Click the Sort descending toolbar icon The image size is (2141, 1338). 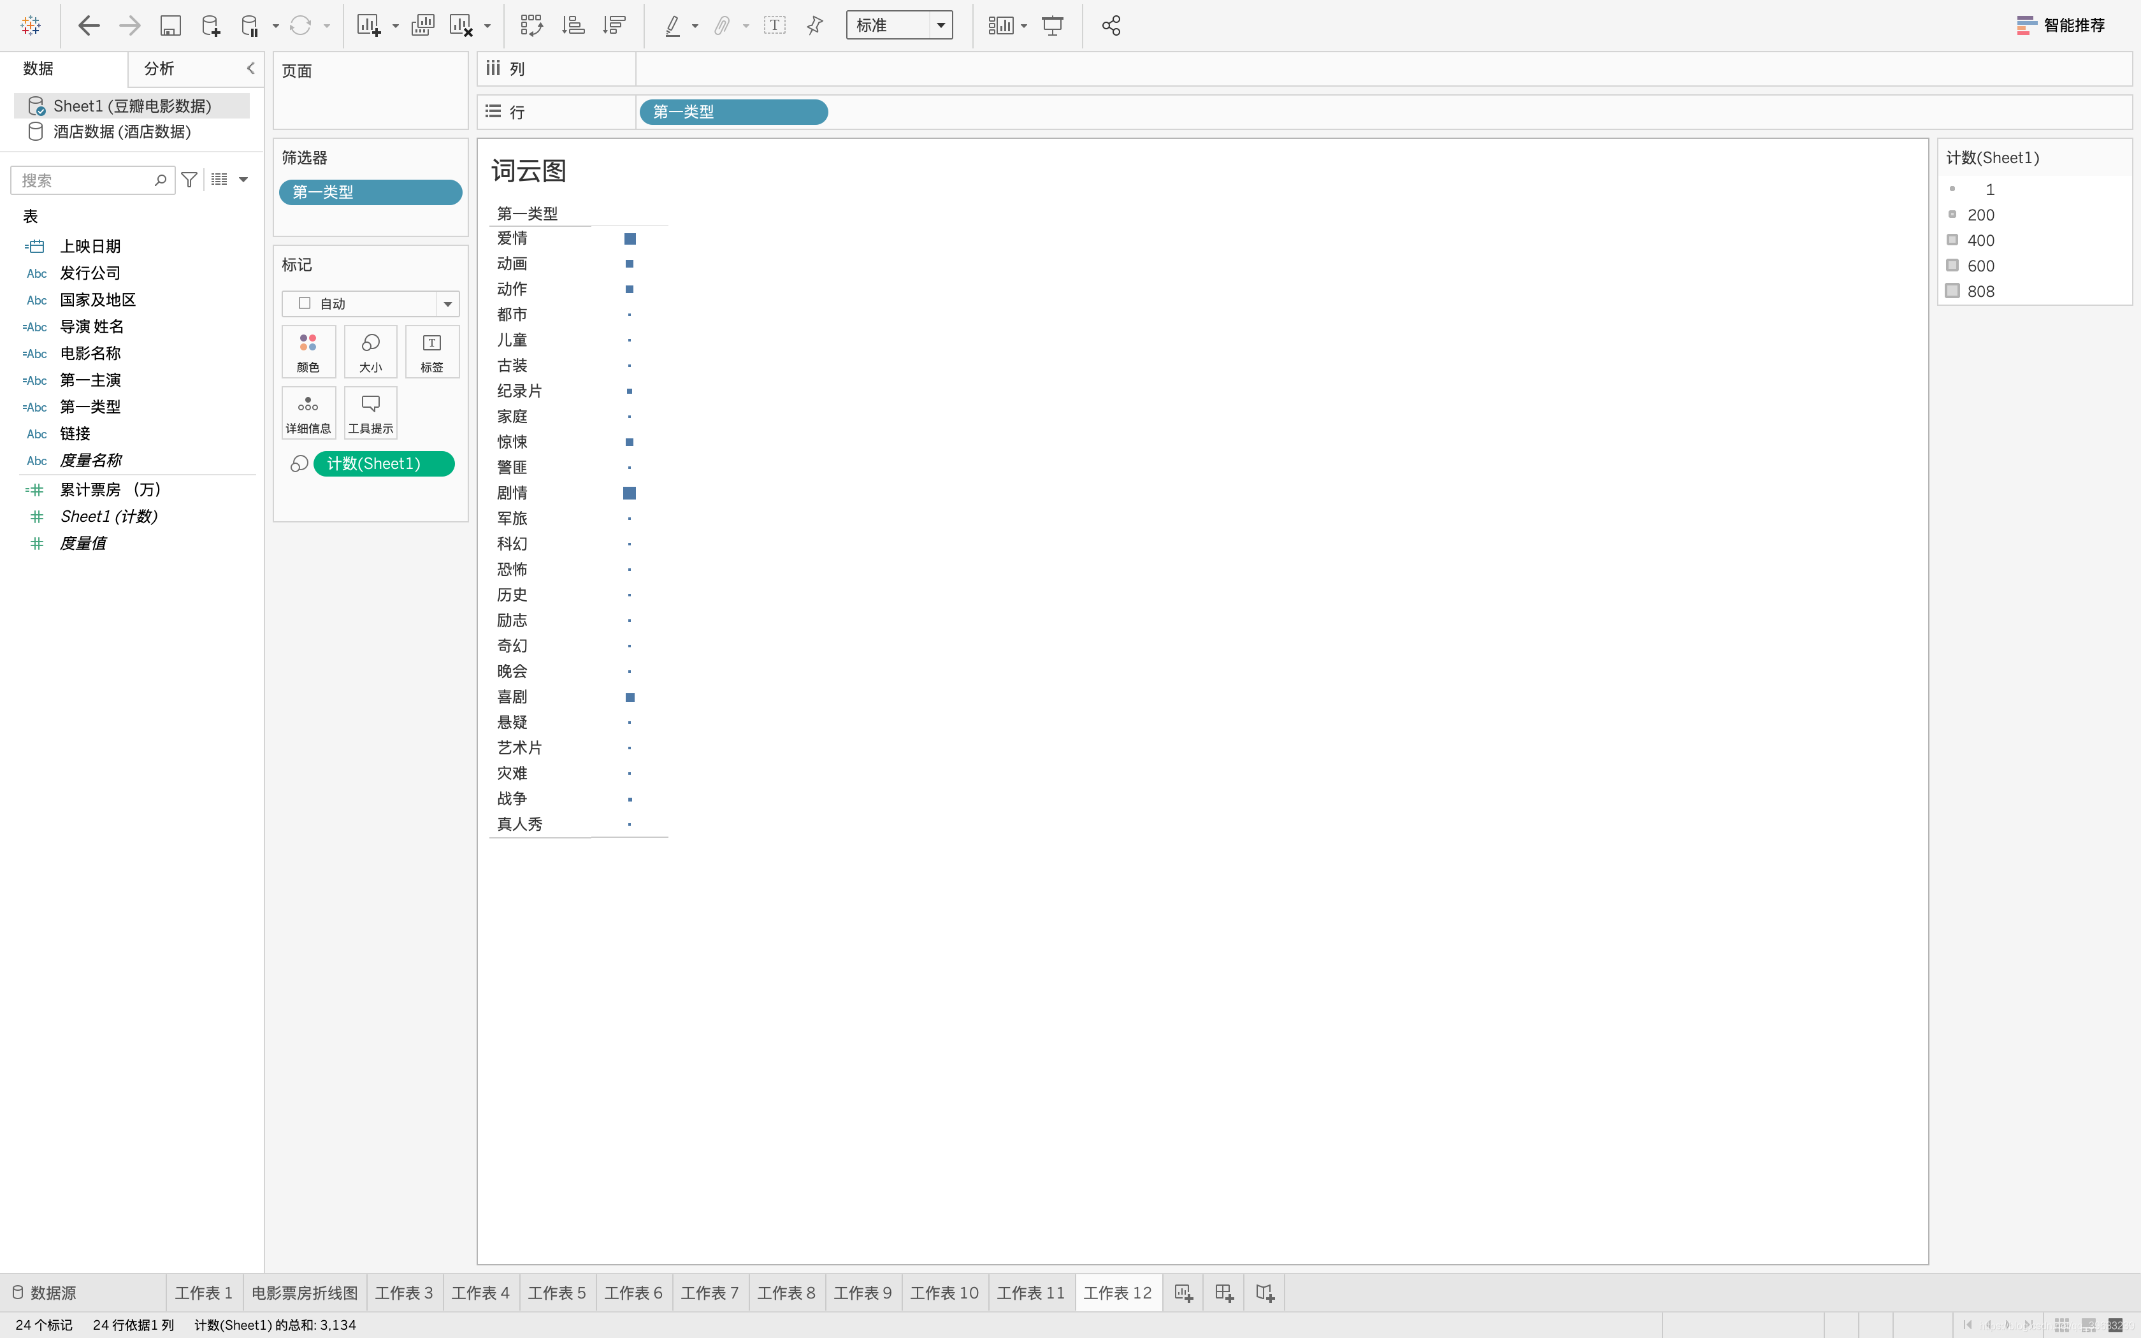pos(614,25)
